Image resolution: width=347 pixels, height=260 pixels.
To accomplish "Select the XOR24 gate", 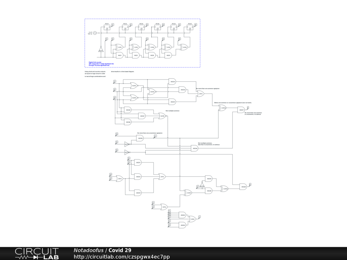I will (223, 108).
